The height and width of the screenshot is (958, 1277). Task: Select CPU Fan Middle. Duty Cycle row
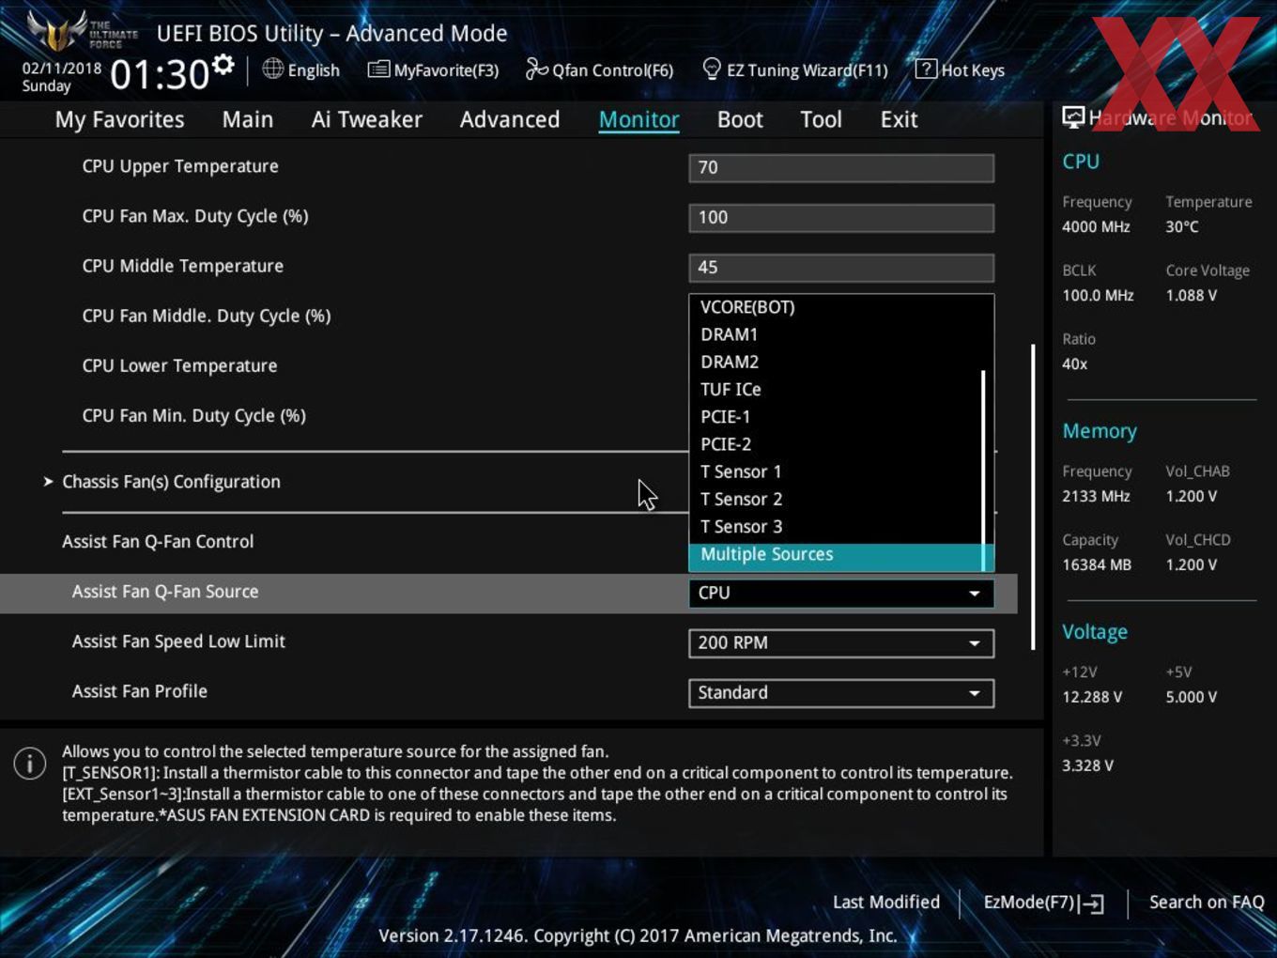(206, 316)
